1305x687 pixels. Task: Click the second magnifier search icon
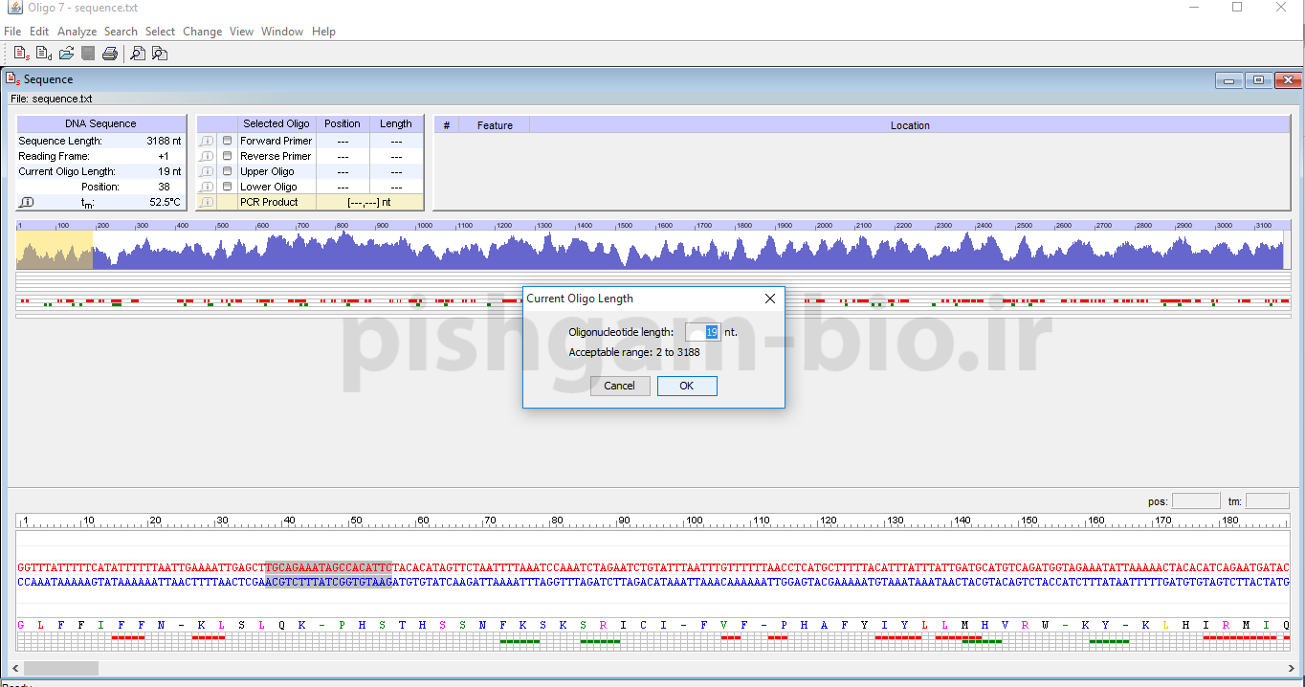click(160, 54)
